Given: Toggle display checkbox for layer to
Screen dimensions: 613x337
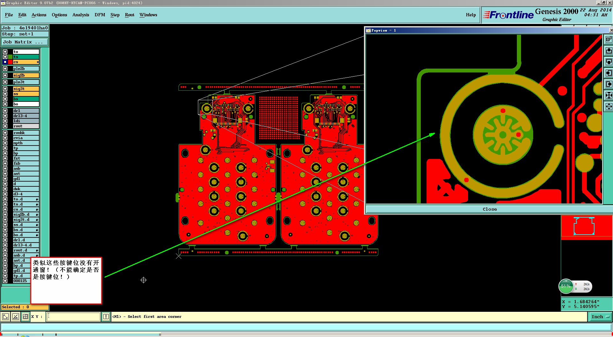Looking at the screenshot, I should [5, 52].
